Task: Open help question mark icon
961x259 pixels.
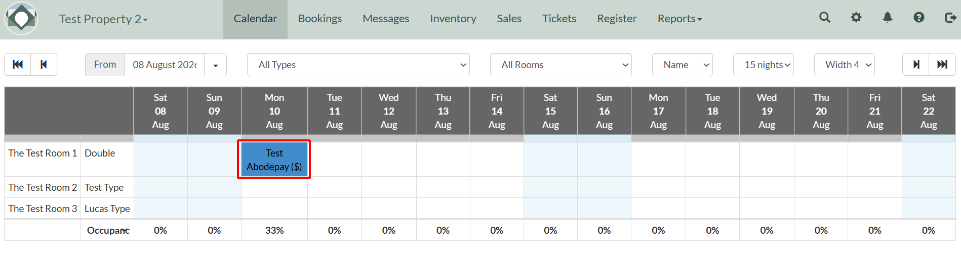Action: pos(919,18)
